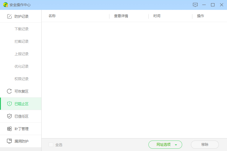The image size is (227, 151).
Task: Go to 已信任区 tab
Action: pos(21,116)
